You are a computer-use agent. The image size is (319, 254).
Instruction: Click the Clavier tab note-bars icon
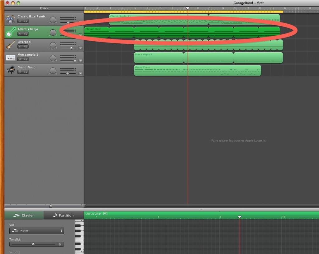click(x=16, y=215)
